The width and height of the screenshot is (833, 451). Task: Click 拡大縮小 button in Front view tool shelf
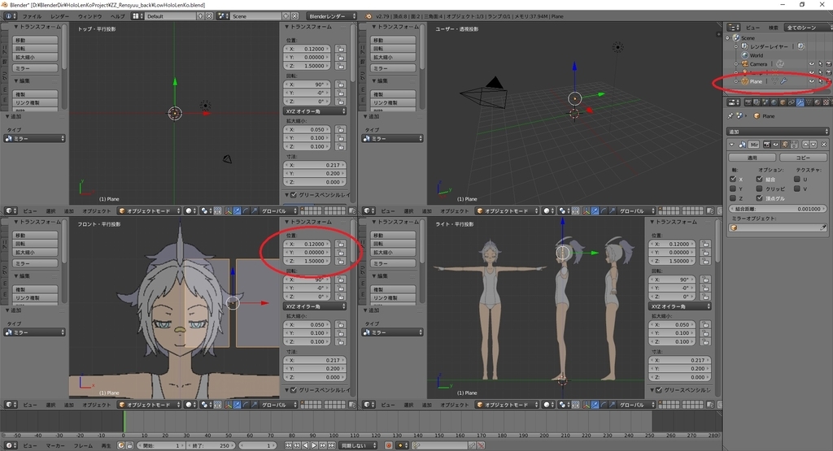35,253
